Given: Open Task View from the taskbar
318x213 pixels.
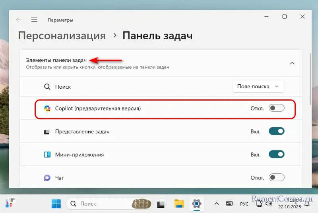Looking at the screenshot, I should pyautogui.click(x=161, y=204).
